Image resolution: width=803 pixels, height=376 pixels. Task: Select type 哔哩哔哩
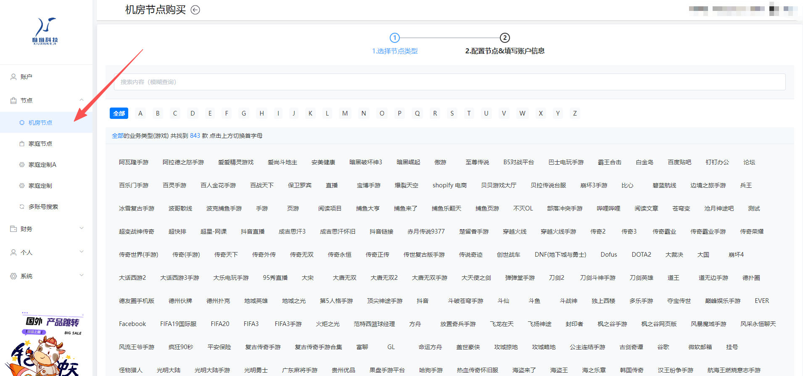tap(608, 208)
